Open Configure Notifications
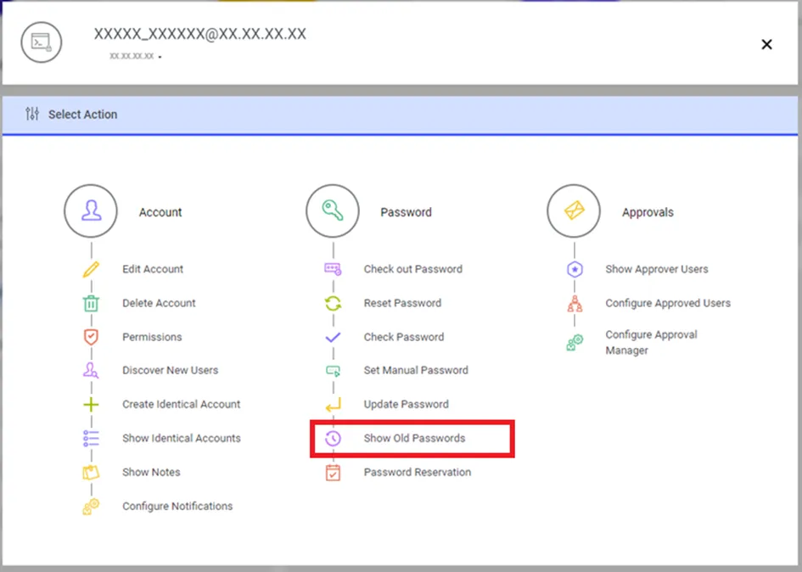Image resolution: width=802 pixels, height=572 pixels. (177, 507)
